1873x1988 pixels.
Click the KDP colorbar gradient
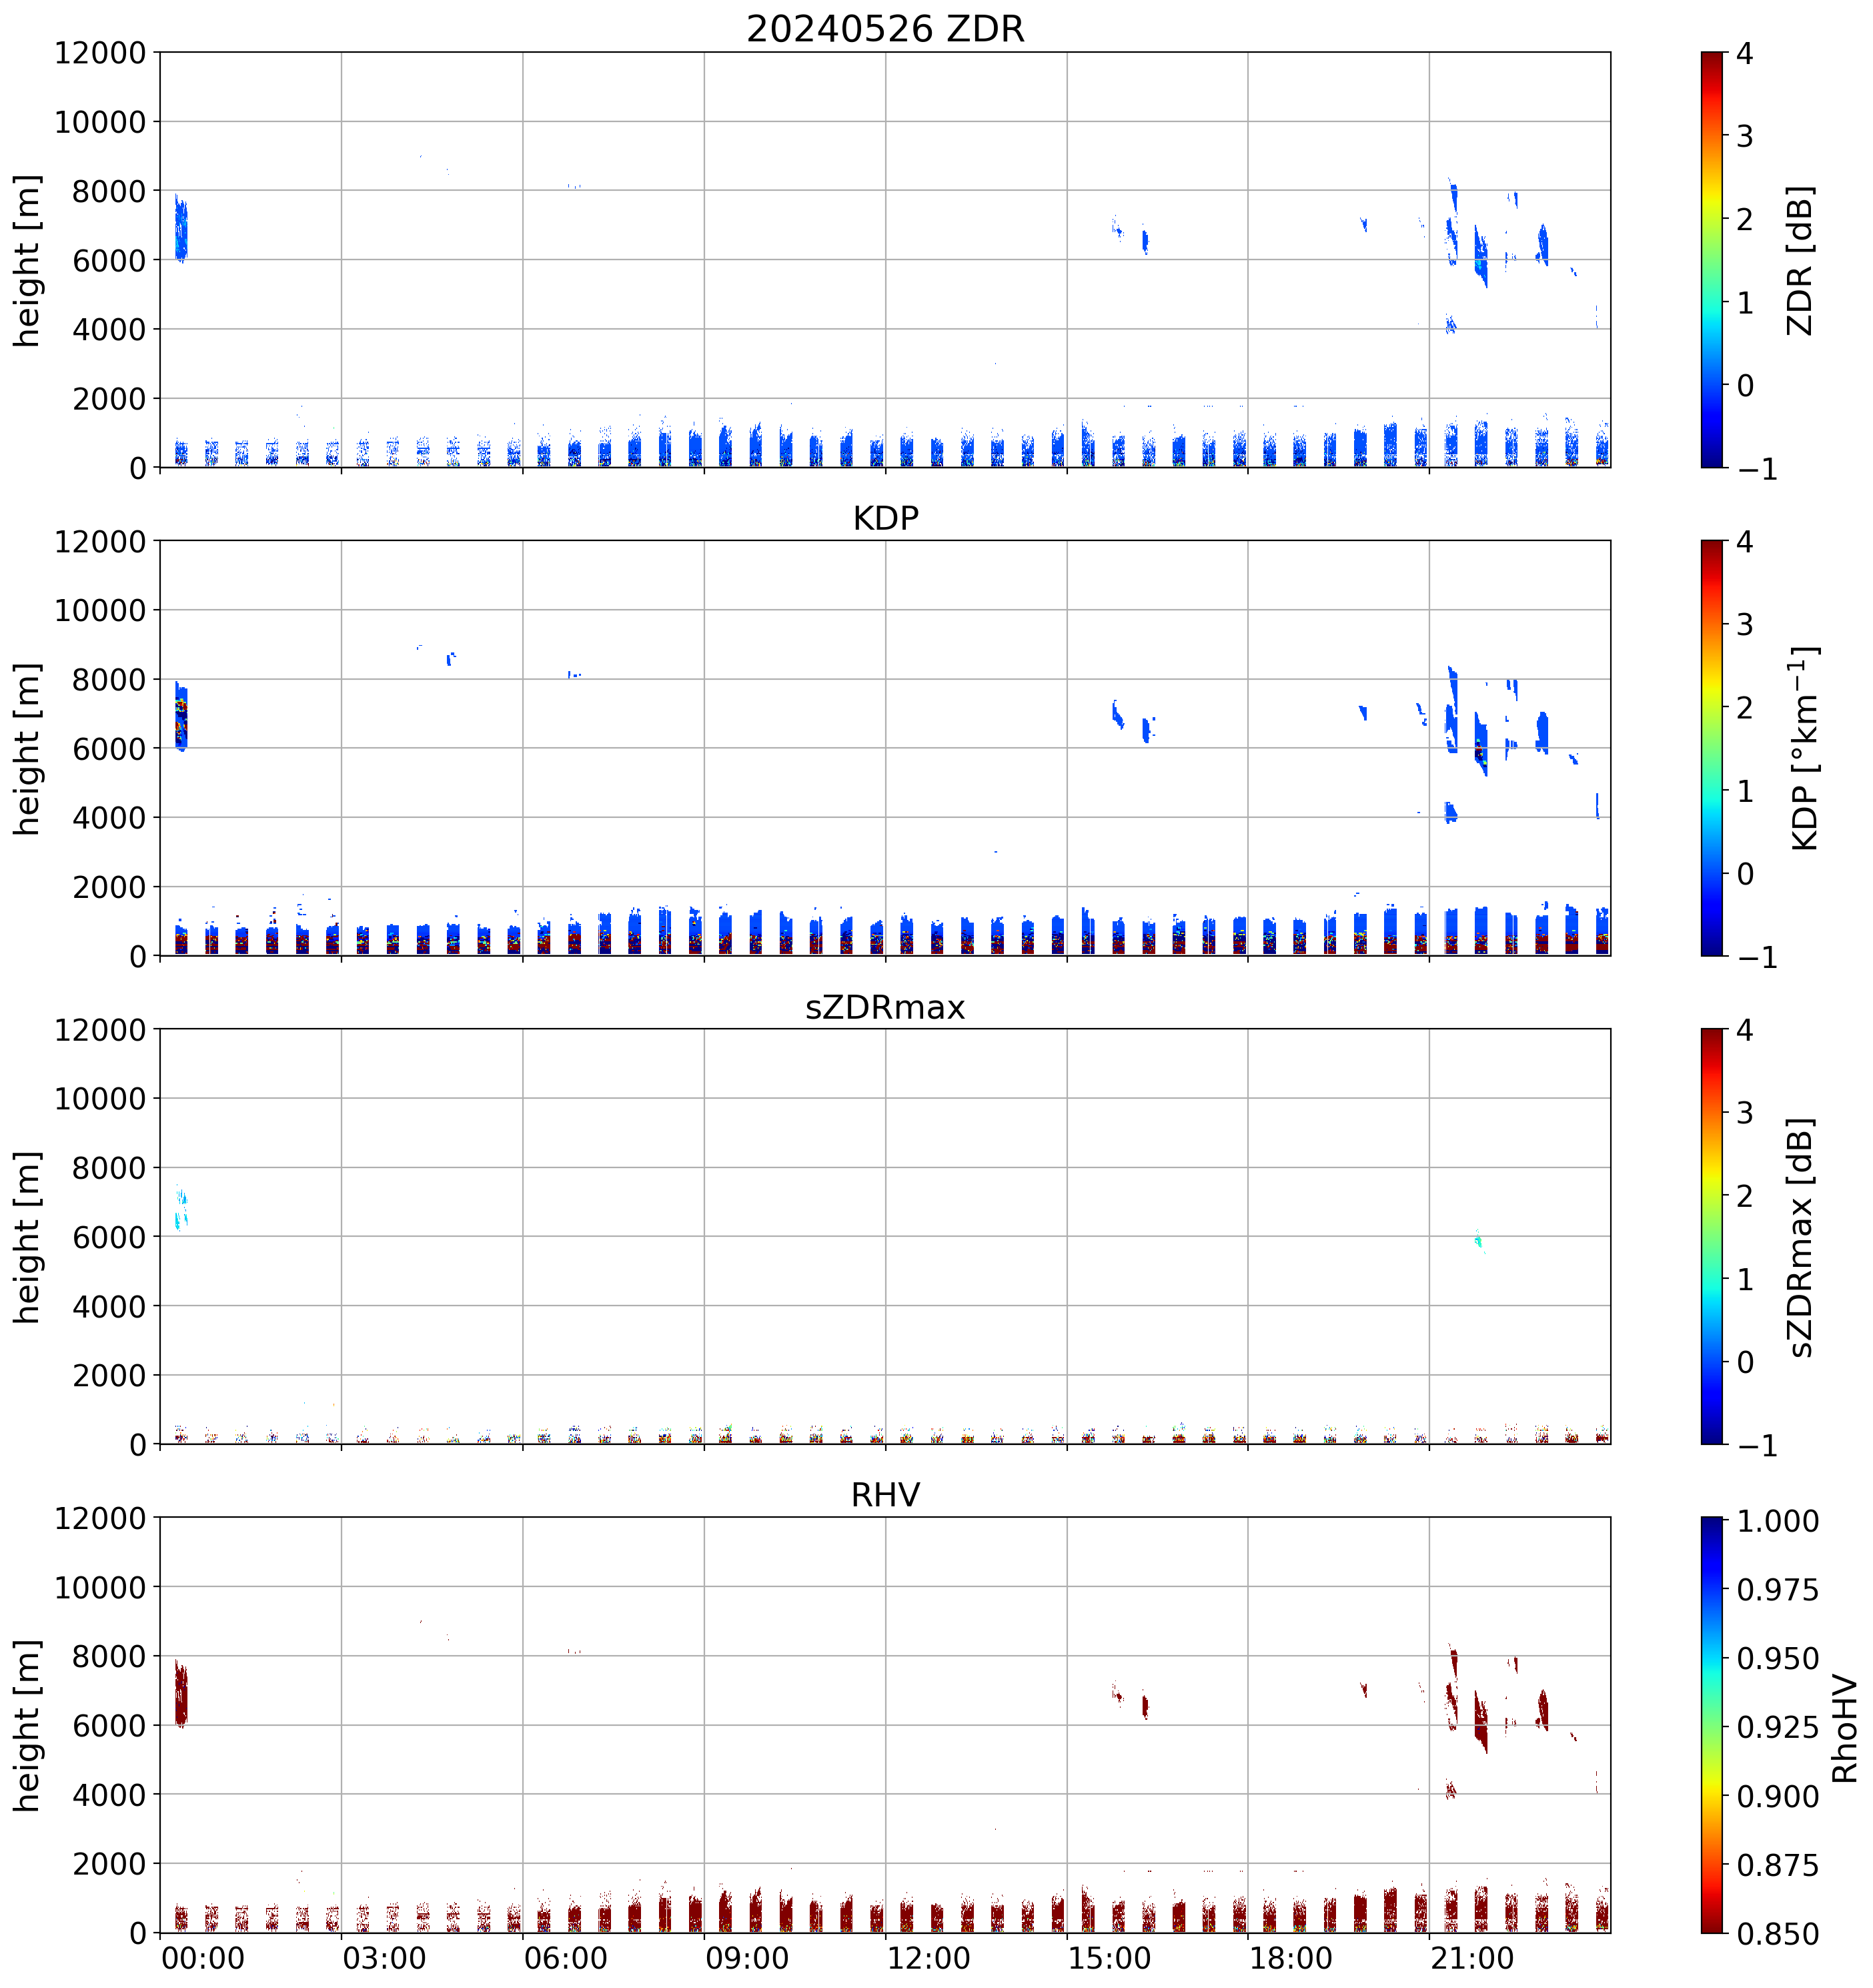coord(1712,748)
